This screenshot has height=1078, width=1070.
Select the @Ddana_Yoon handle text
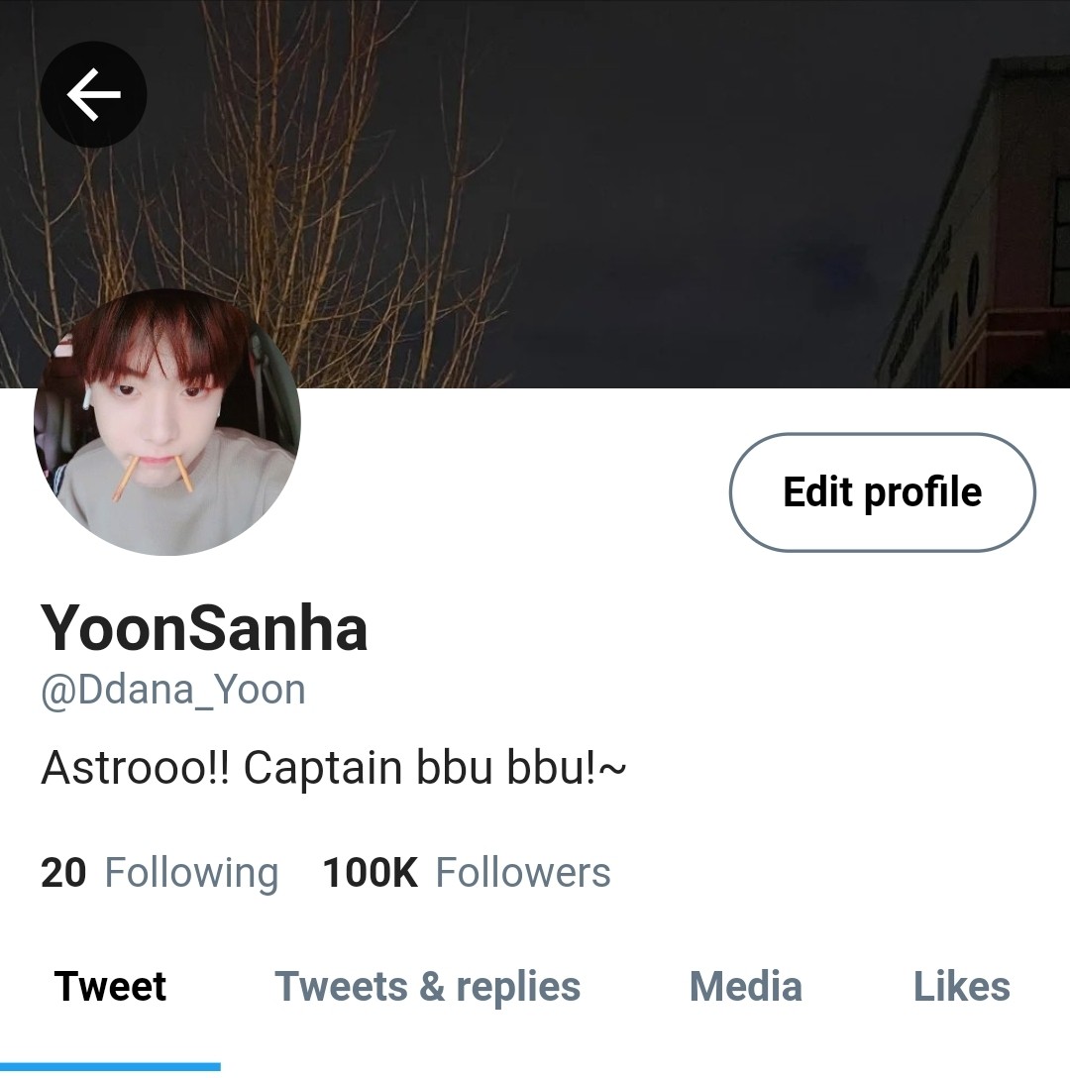point(173,690)
